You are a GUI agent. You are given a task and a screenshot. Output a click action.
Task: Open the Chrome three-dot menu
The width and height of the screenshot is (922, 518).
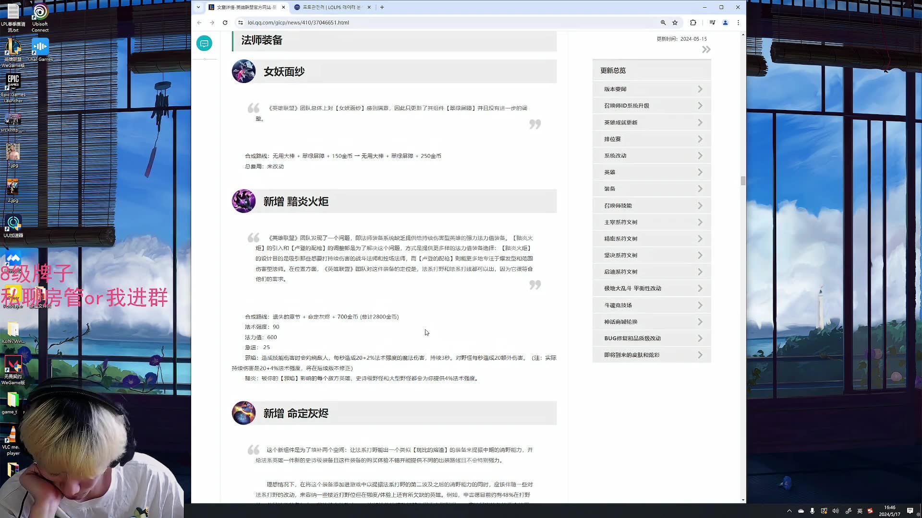coord(738,23)
